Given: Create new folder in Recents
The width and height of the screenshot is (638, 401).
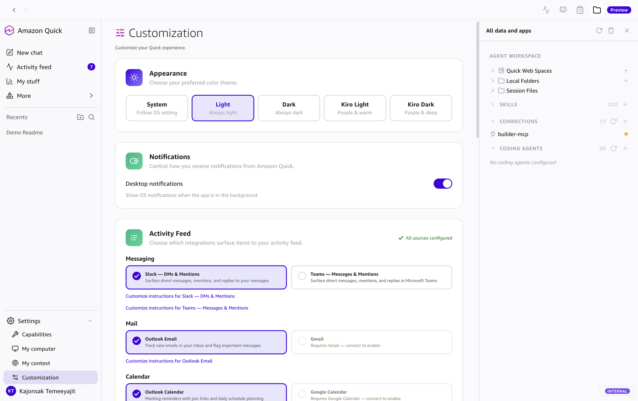Looking at the screenshot, I should pos(80,117).
